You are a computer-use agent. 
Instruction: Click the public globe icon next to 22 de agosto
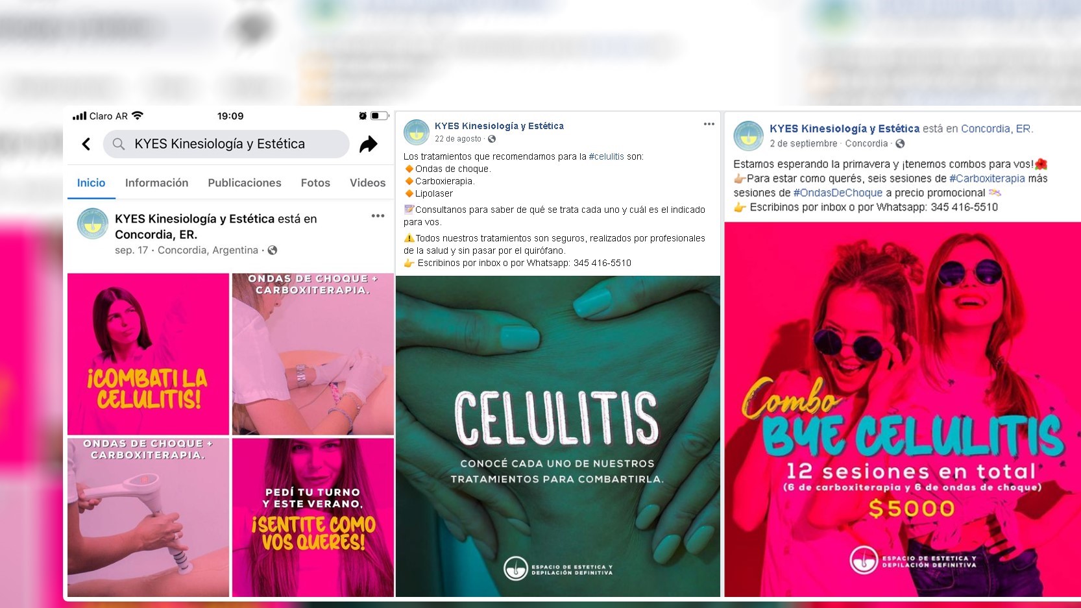[492, 139]
